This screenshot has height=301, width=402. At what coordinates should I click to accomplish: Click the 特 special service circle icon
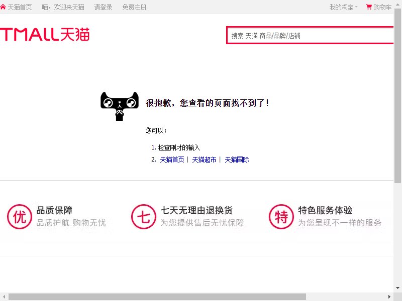coord(281,217)
